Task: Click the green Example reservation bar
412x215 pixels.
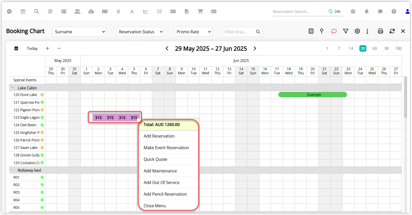Action: point(313,95)
